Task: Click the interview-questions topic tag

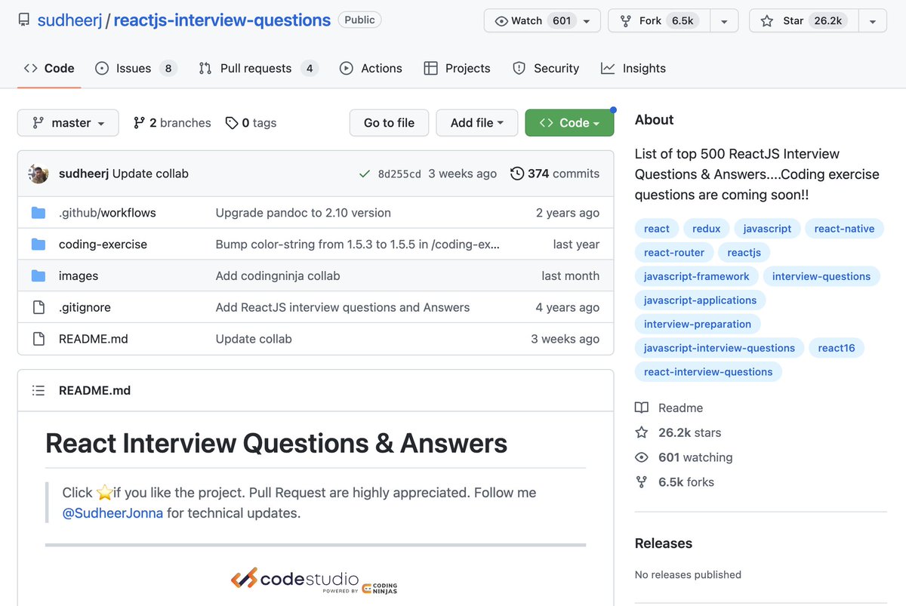Action: tap(821, 276)
